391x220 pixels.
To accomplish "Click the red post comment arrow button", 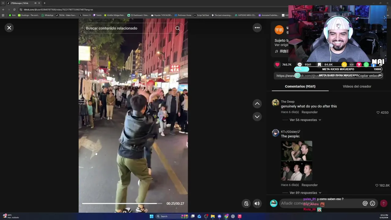I will 383,203.
